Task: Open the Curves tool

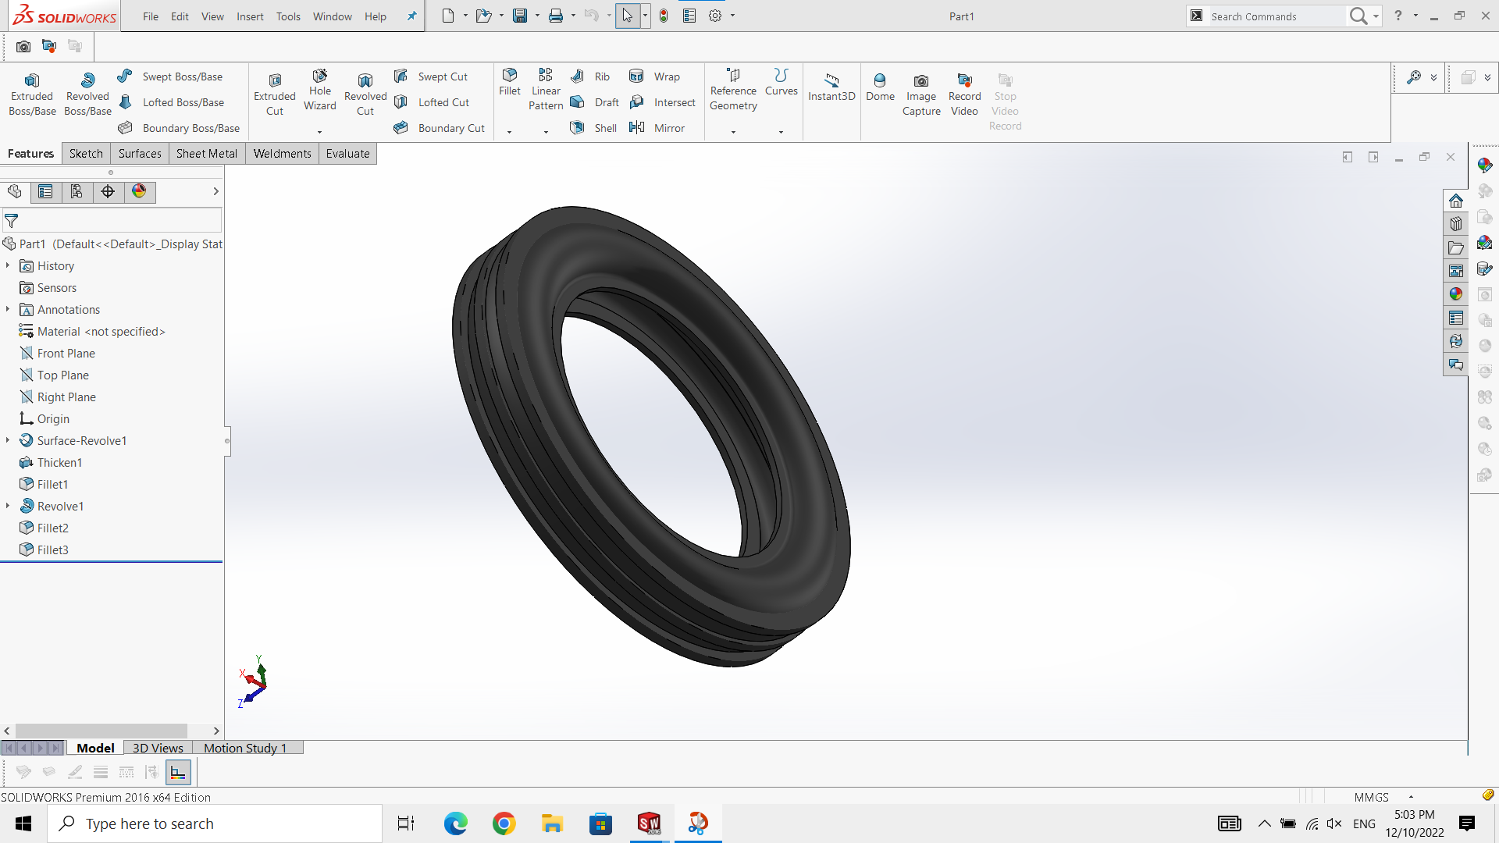Action: click(782, 83)
